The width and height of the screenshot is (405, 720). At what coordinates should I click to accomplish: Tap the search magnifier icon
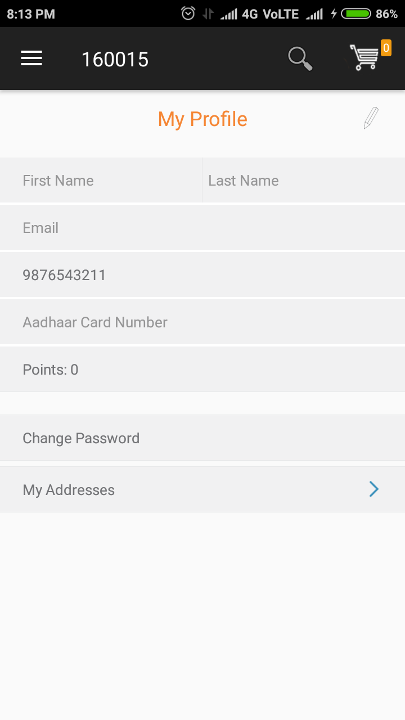(x=300, y=57)
